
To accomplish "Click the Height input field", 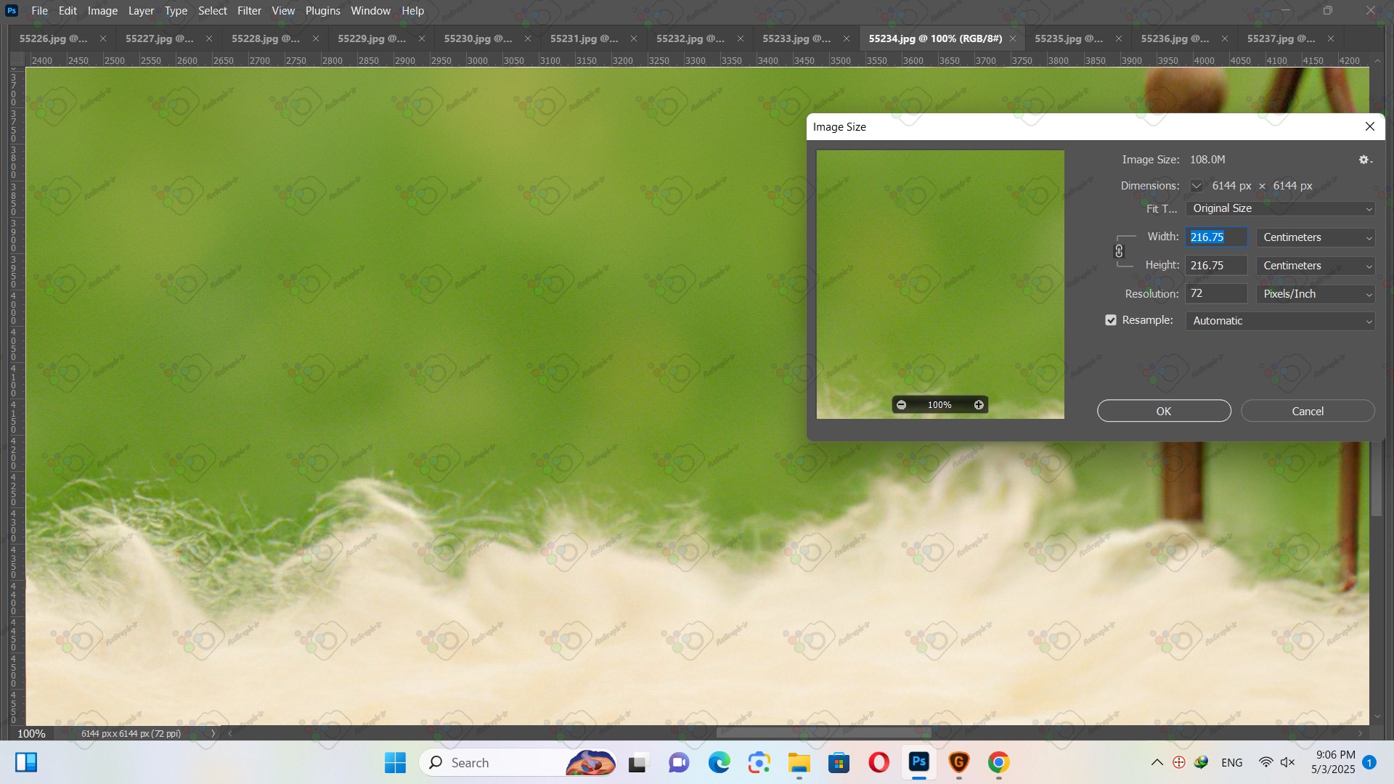I will pos(1217,266).
